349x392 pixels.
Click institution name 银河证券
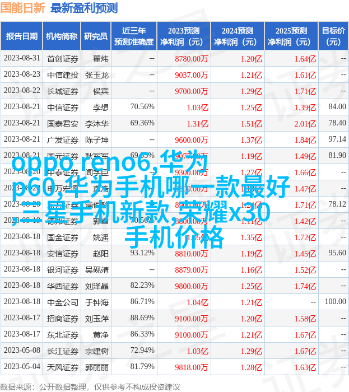[63, 270]
